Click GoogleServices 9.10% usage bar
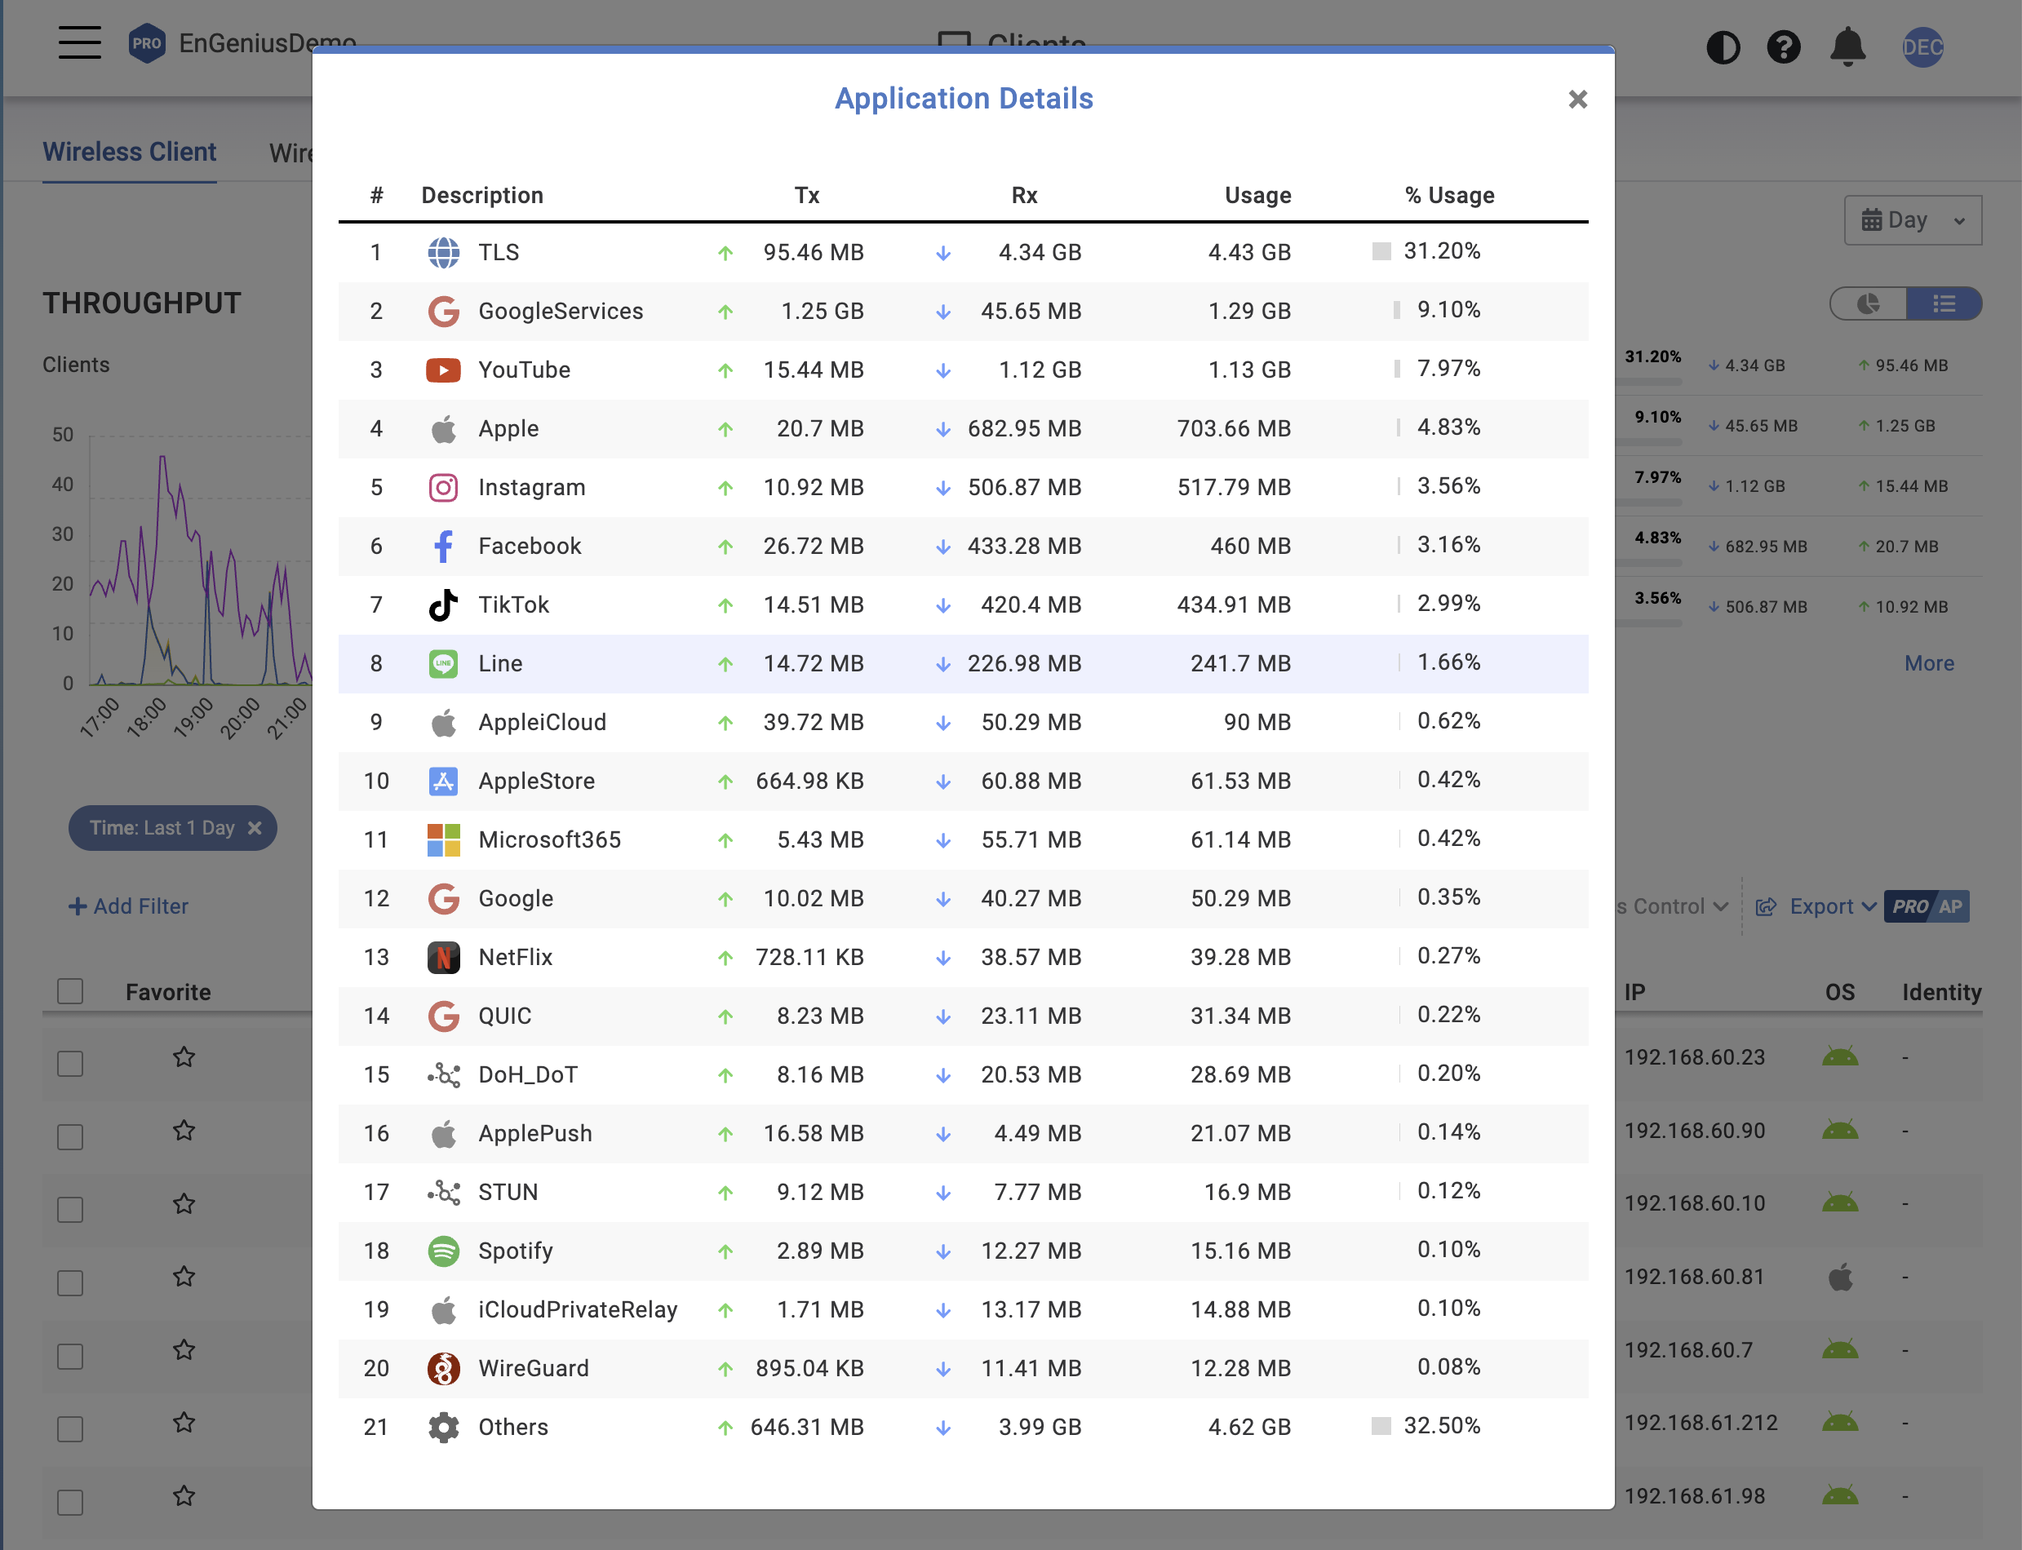The image size is (2022, 1550). (1397, 310)
